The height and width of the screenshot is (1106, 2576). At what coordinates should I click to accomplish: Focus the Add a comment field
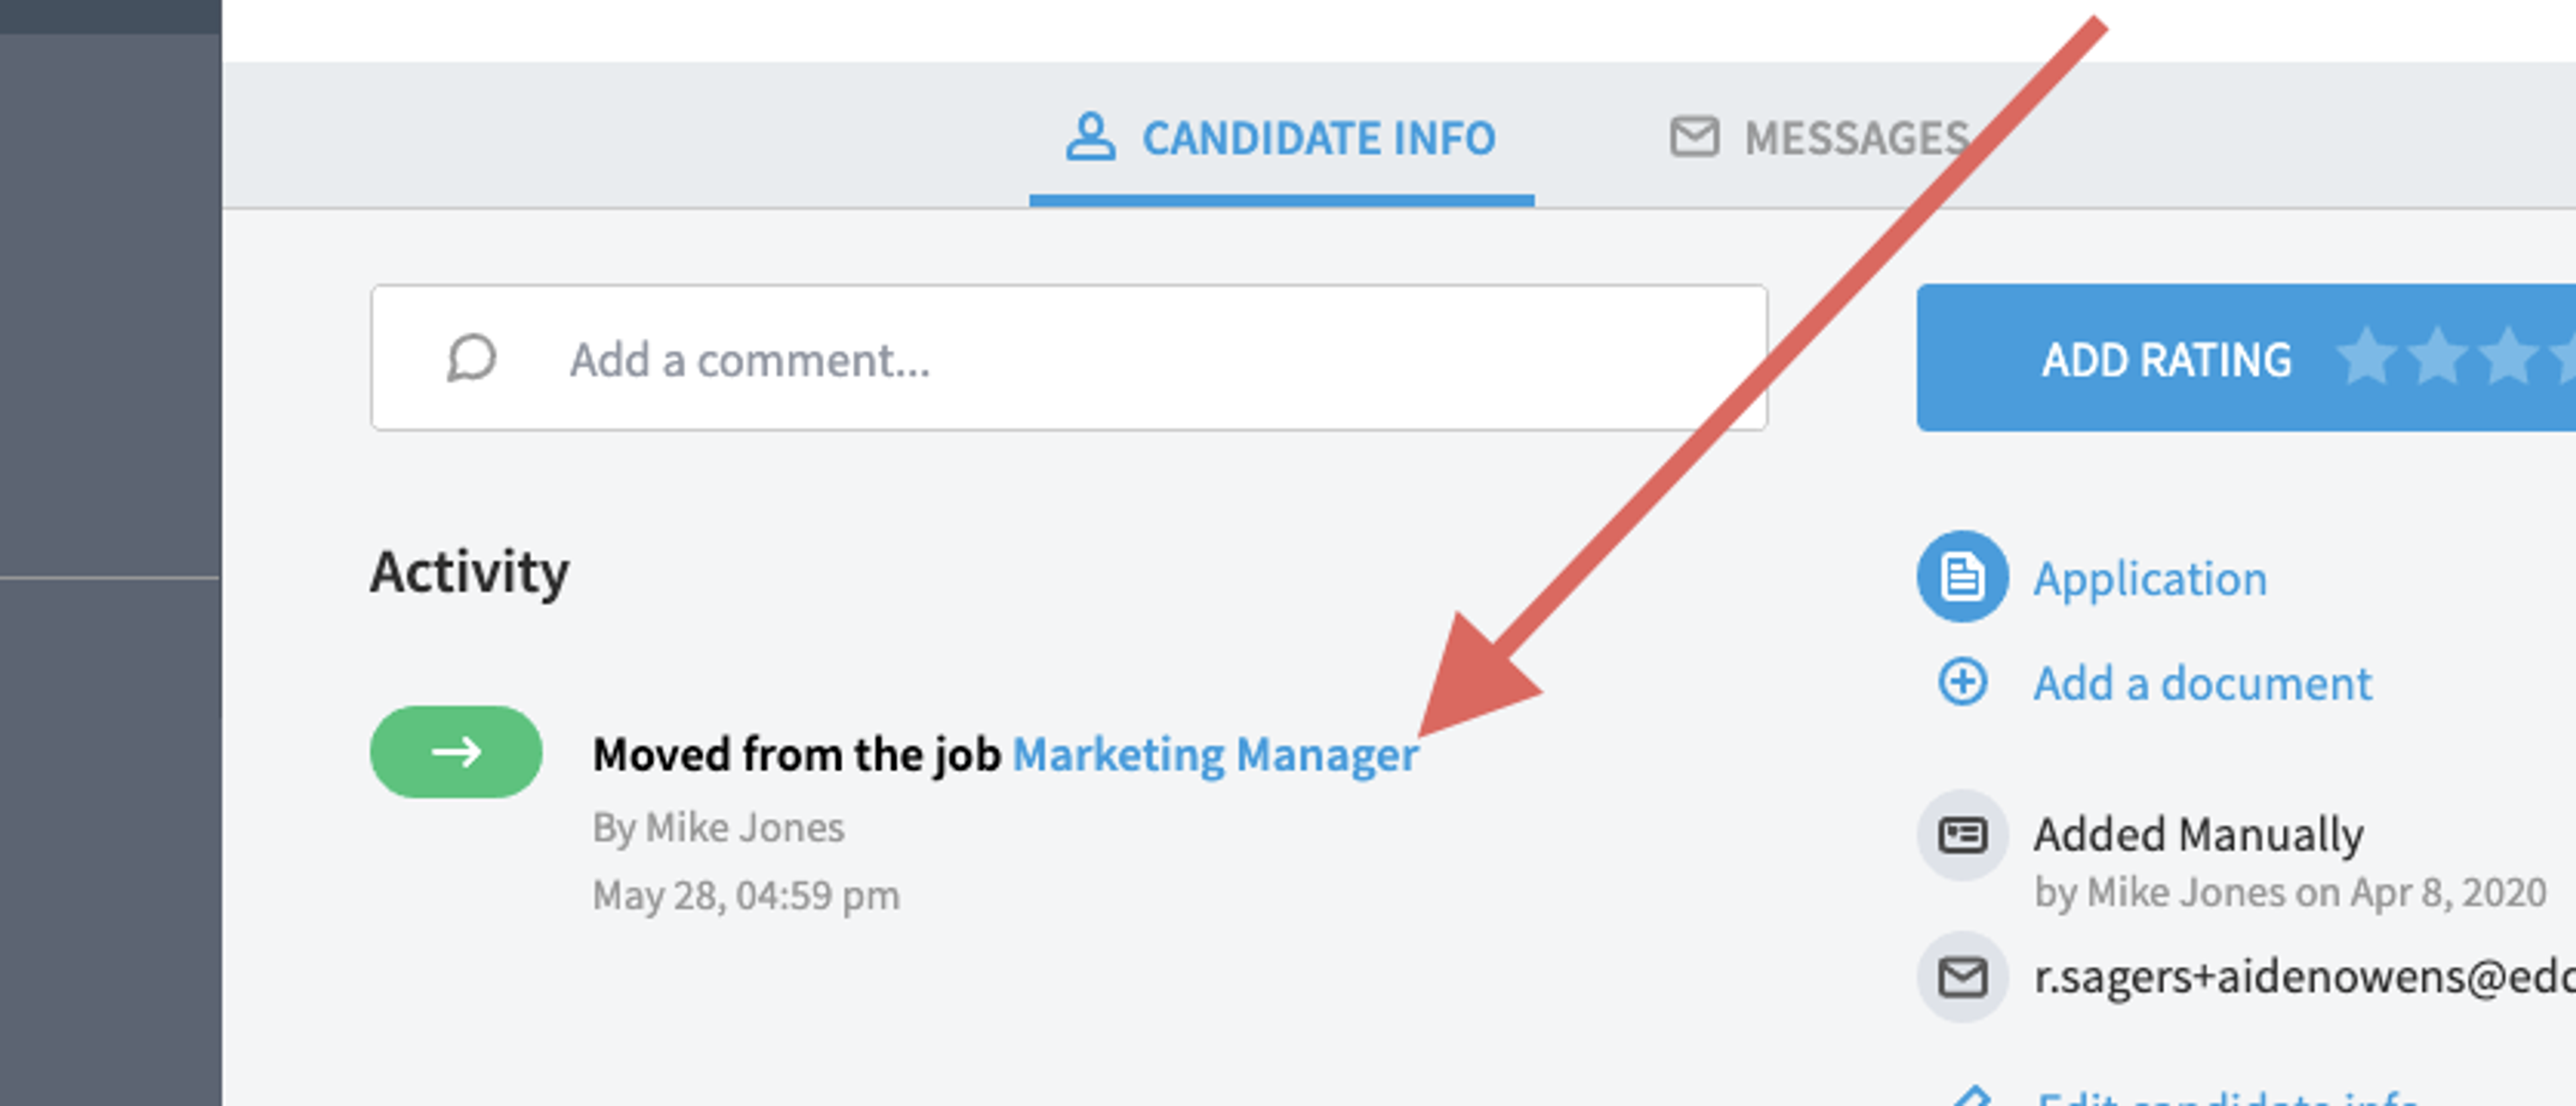[1069, 358]
